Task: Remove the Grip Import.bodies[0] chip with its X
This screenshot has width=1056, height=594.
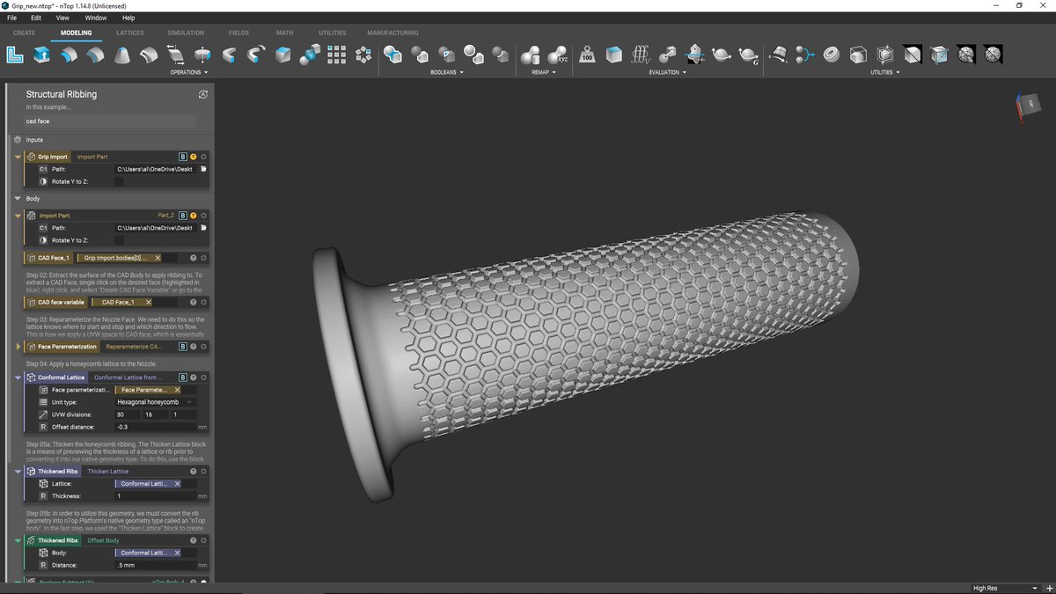Action: [x=159, y=257]
